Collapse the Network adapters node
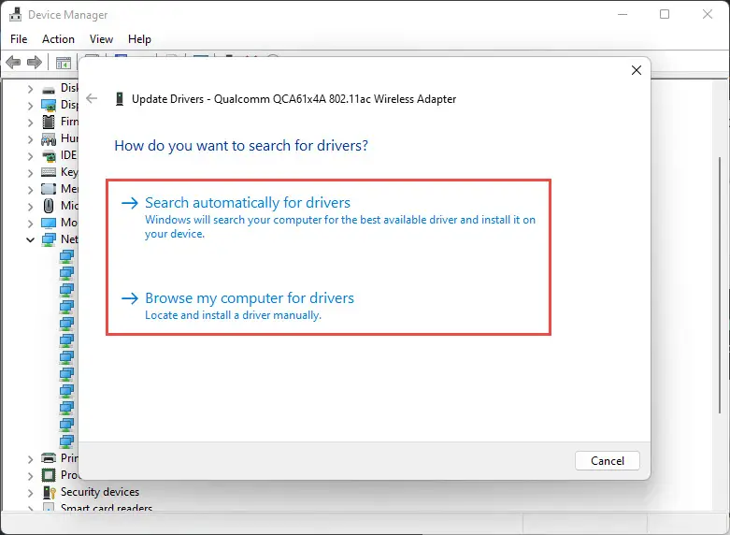 [x=30, y=240]
